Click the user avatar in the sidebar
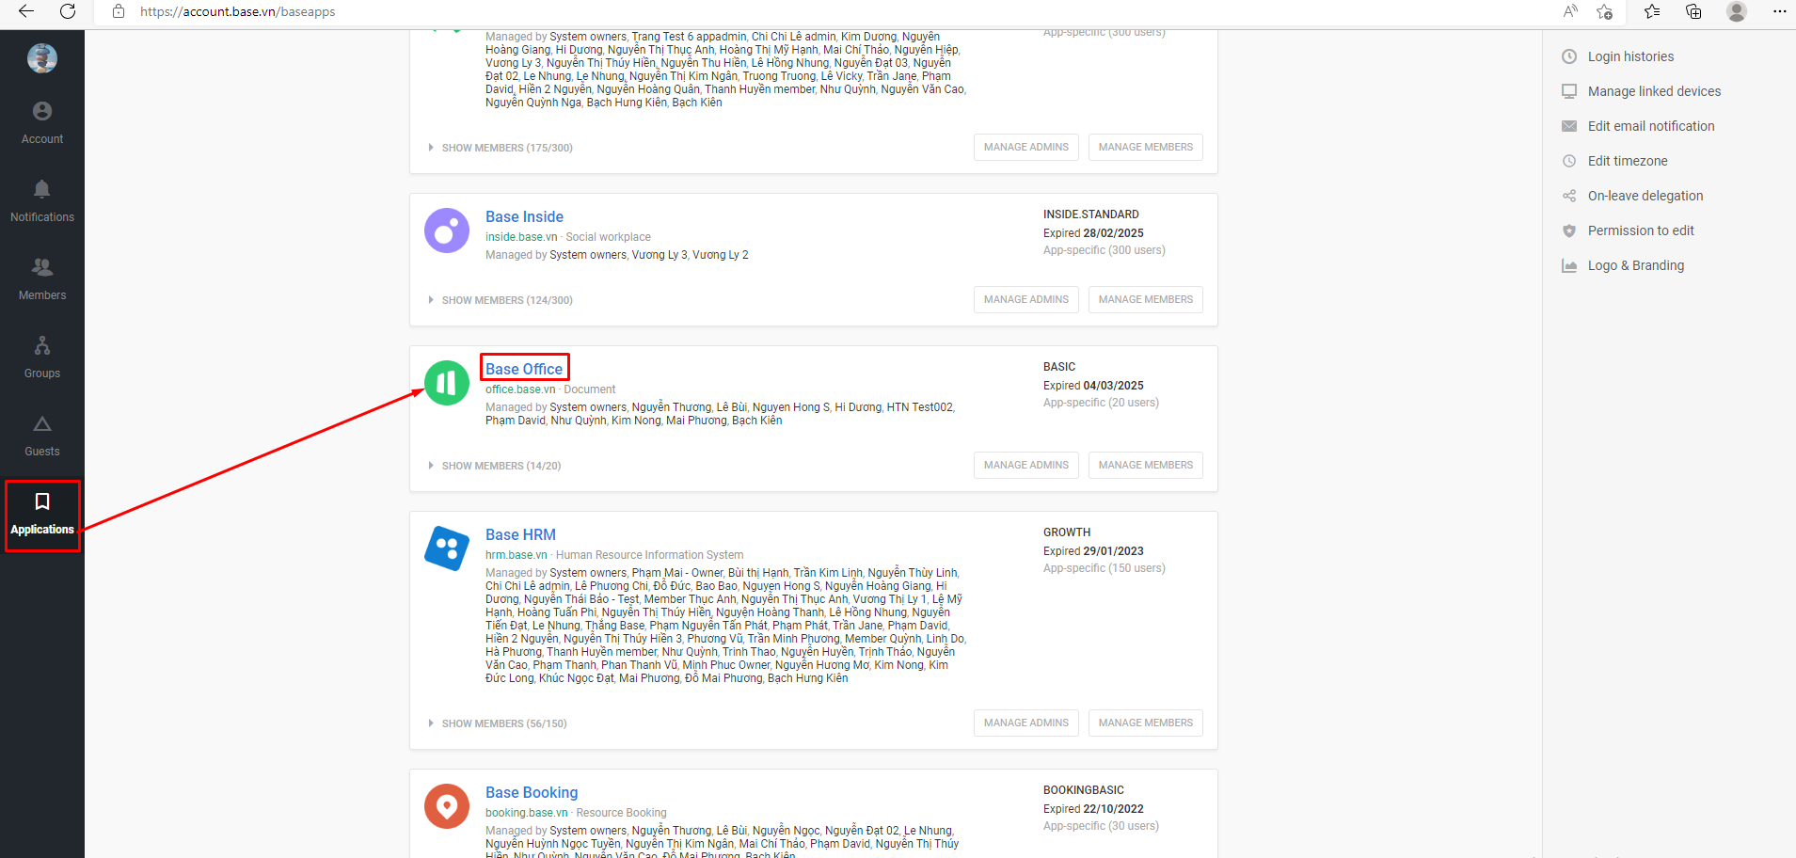 pyautogui.click(x=42, y=58)
